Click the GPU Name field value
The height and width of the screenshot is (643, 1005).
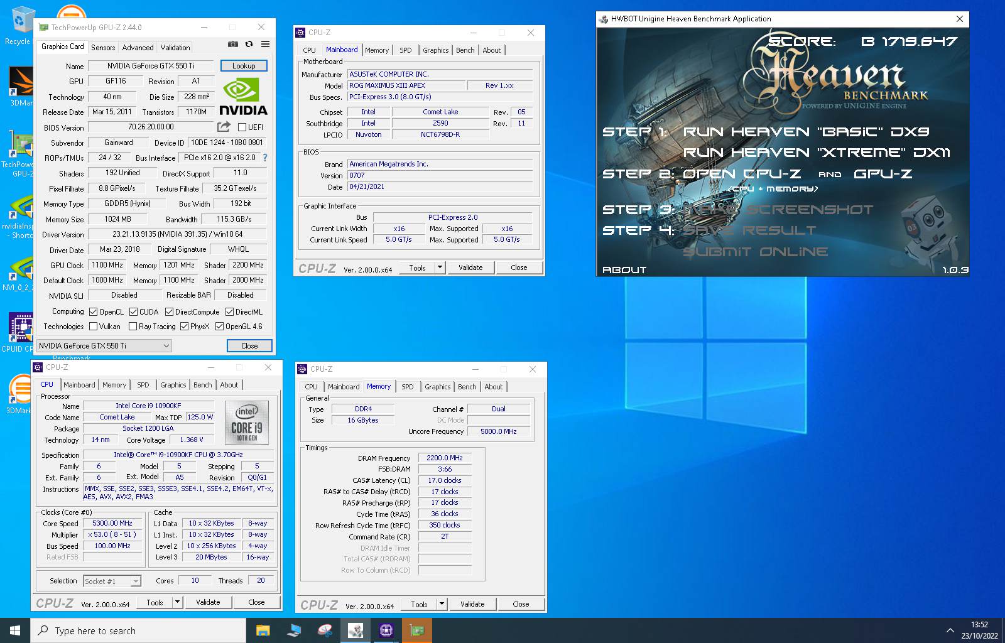(151, 66)
